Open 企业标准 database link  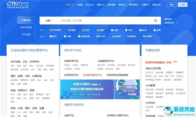click(116, 36)
